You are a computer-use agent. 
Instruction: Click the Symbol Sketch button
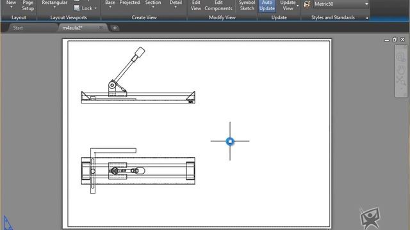[x=247, y=5]
